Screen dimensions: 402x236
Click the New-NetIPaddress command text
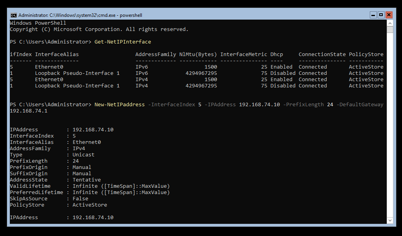pyautogui.click(x=119, y=105)
